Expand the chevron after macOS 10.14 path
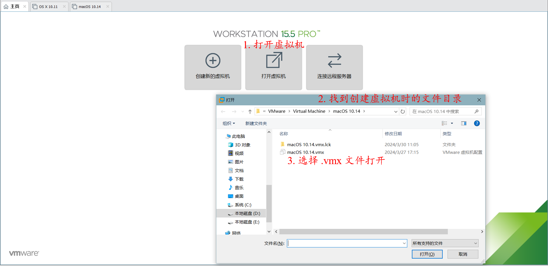 click(x=364, y=111)
